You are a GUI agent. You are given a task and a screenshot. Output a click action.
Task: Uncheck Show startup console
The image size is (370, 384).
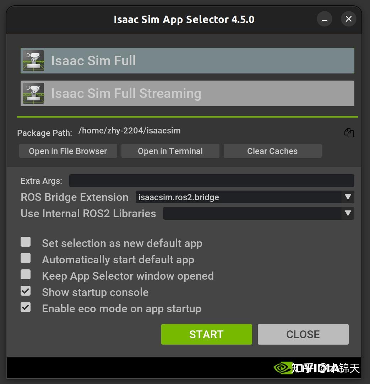pyautogui.click(x=26, y=291)
